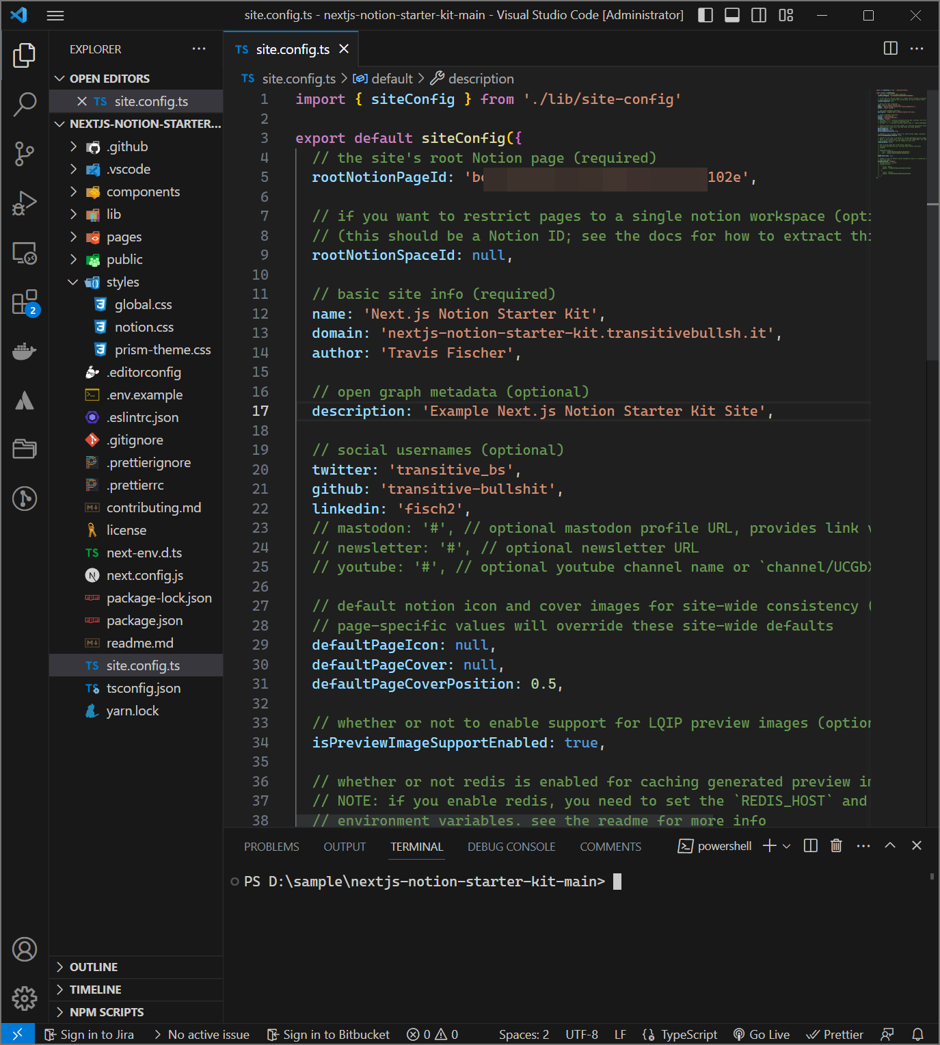Click the feedback icon in status bar
Viewport: 940px width, 1045px height.
click(x=887, y=1035)
